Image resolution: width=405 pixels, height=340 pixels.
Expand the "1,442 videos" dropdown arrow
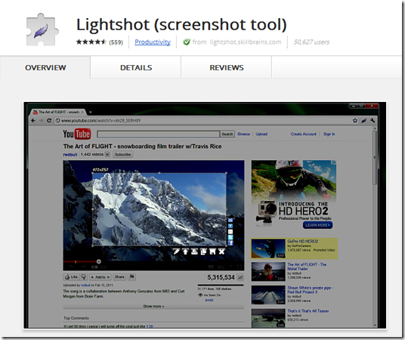point(107,154)
